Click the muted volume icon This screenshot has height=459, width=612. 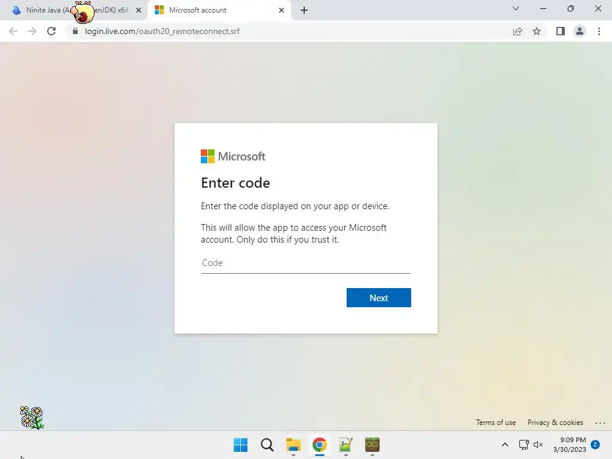pos(538,445)
